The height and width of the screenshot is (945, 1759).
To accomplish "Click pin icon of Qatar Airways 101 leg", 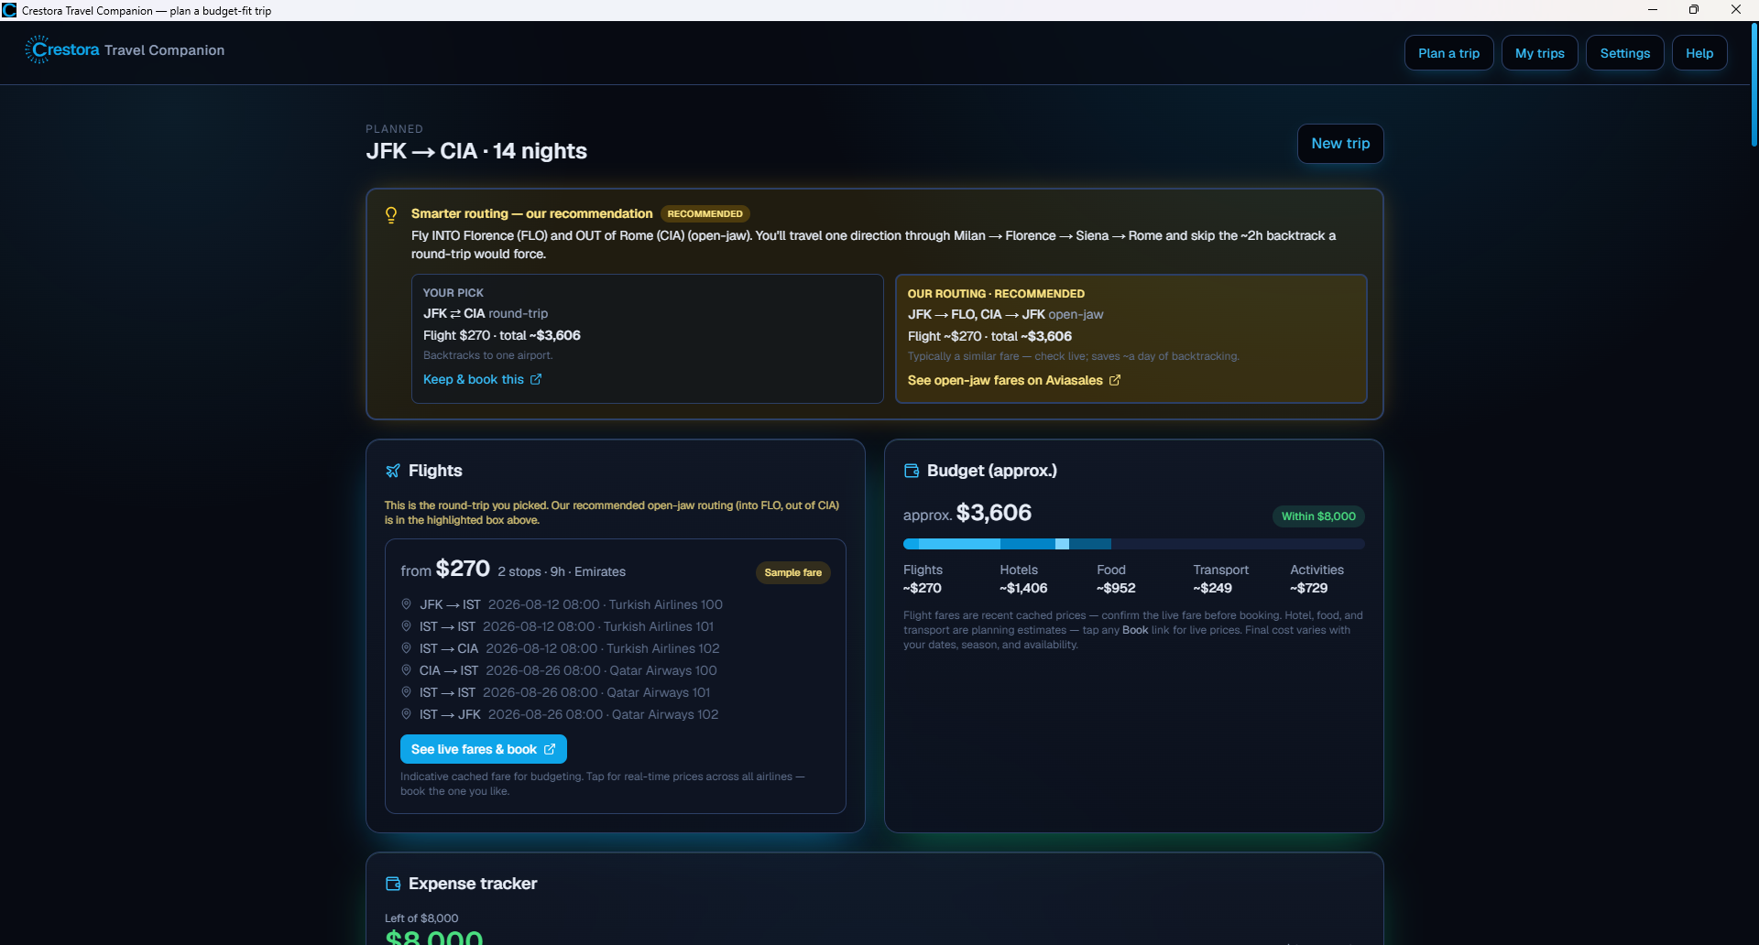I will coord(406,692).
